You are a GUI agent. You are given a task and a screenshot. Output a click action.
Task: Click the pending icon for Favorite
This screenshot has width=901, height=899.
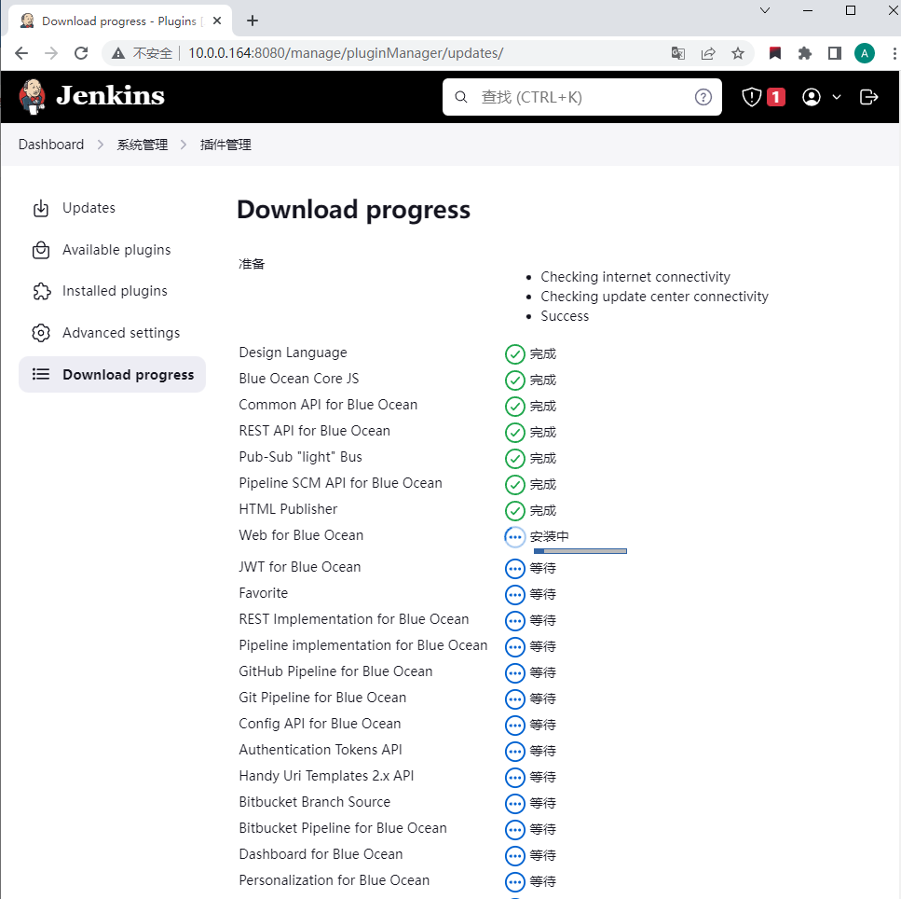pos(515,595)
